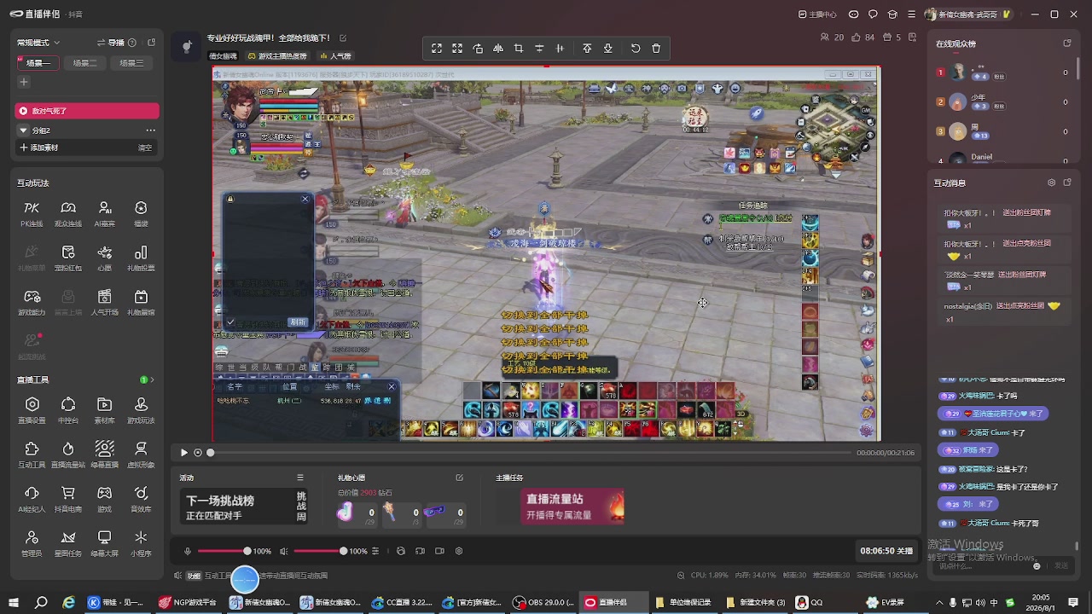This screenshot has width=1092, height=614.
Task: Click the 倩女幽魂 game tag
Action: tap(224, 56)
